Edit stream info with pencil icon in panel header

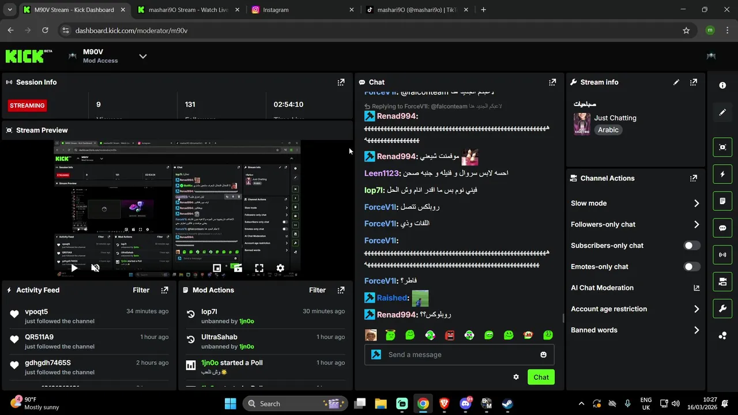tap(676, 82)
